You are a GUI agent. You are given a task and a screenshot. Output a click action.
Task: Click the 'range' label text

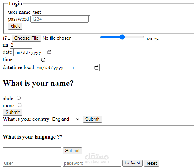pyautogui.click(x=153, y=38)
